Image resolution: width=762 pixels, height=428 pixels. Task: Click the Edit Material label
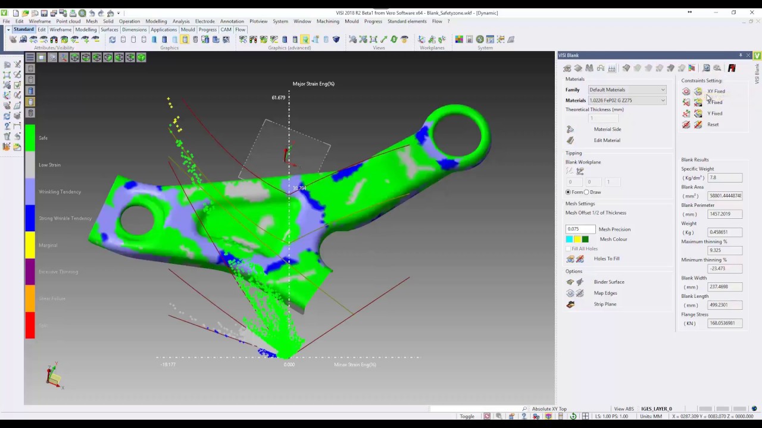coord(607,140)
